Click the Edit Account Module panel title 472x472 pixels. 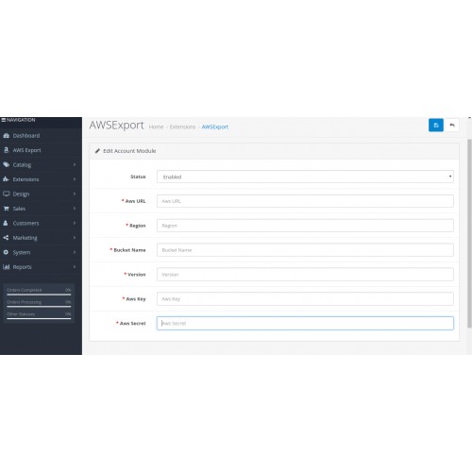click(x=129, y=151)
